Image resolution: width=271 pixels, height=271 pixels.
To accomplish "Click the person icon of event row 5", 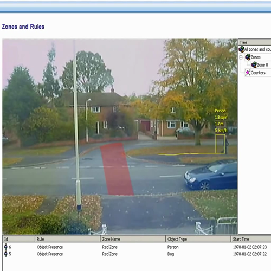I will [6, 254].
